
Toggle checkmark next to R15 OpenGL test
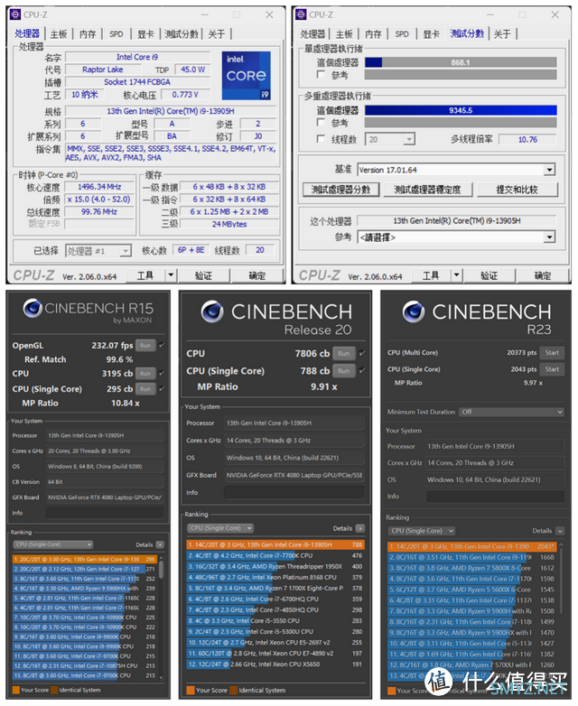[162, 346]
